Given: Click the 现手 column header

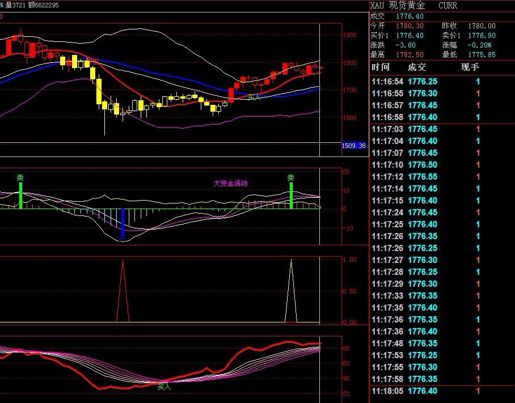Looking at the screenshot, I should (x=470, y=67).
